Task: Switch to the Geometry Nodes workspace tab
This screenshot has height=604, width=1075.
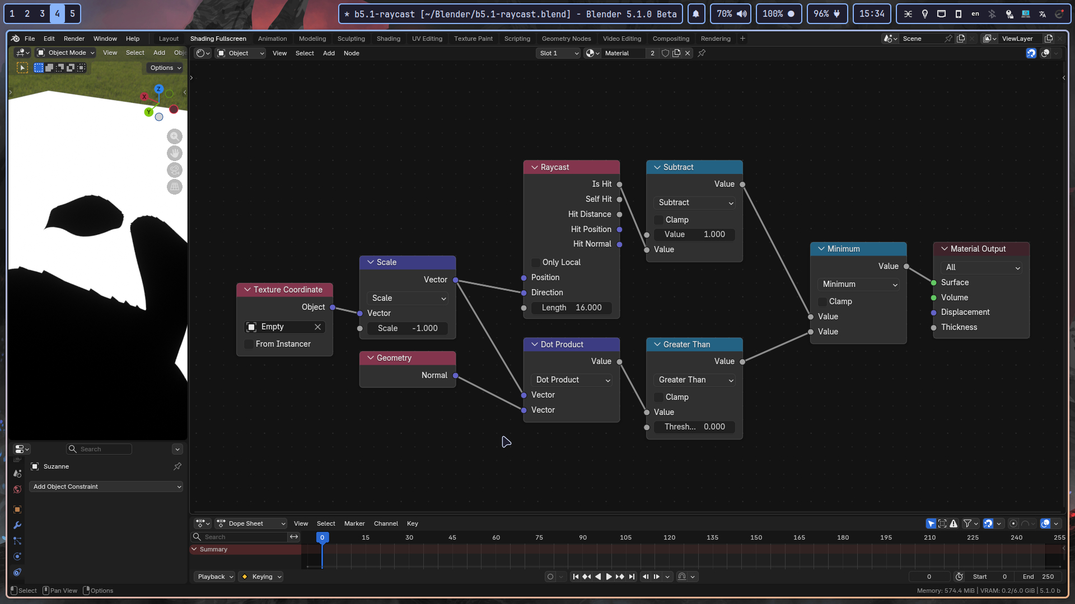Action: point(566,39)
